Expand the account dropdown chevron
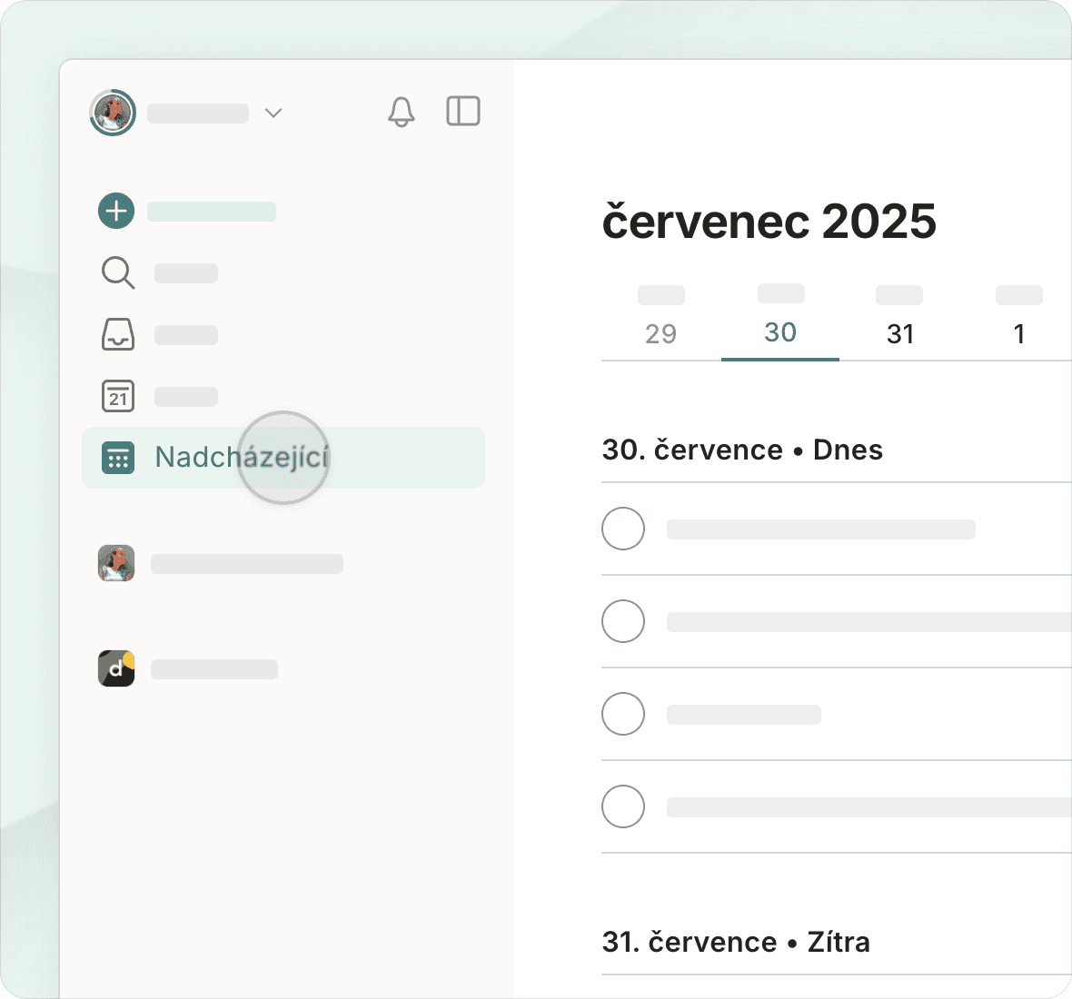The image size is (1072, 999). [273, 113]
